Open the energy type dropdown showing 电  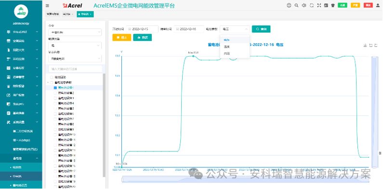click(75, 45)
